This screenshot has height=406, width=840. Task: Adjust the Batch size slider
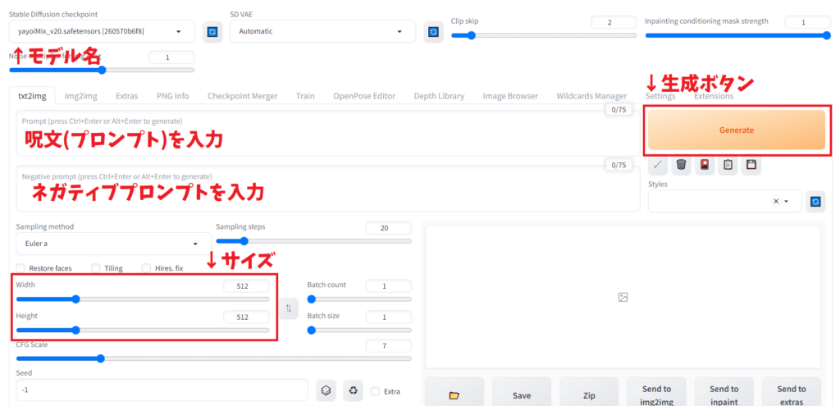[x=359, y=331]
